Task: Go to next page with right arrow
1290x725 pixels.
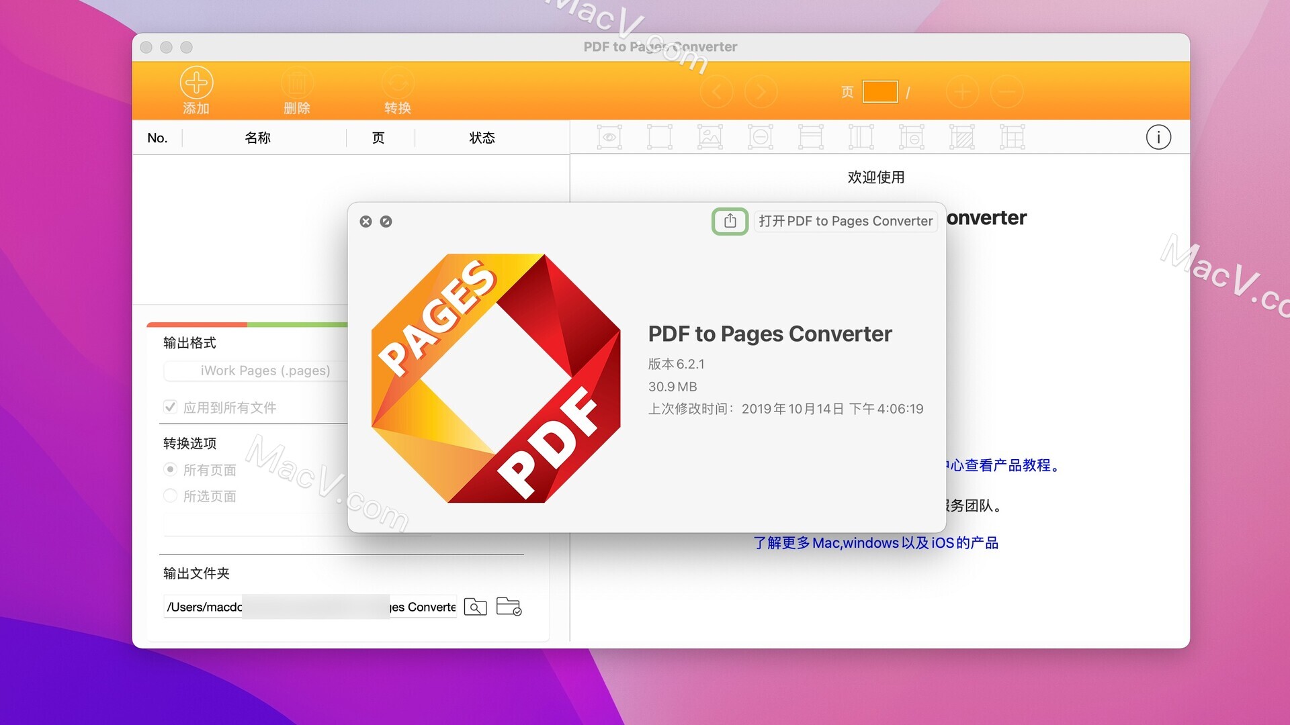Action: (x=761, y=91)
